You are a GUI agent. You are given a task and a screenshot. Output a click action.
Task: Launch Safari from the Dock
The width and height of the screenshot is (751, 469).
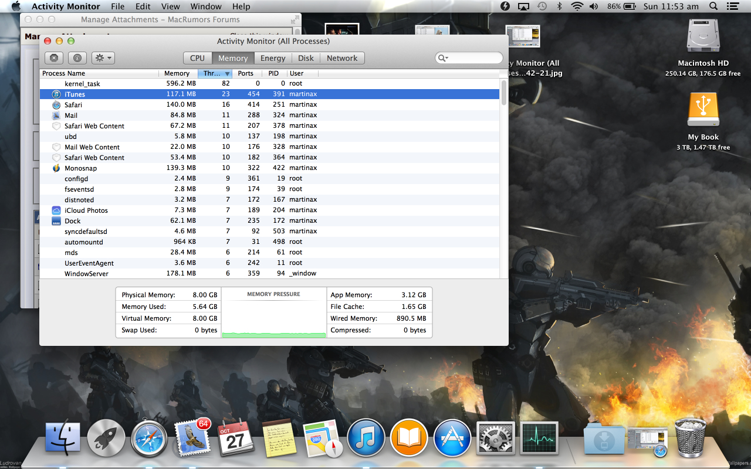pos(150,439)
